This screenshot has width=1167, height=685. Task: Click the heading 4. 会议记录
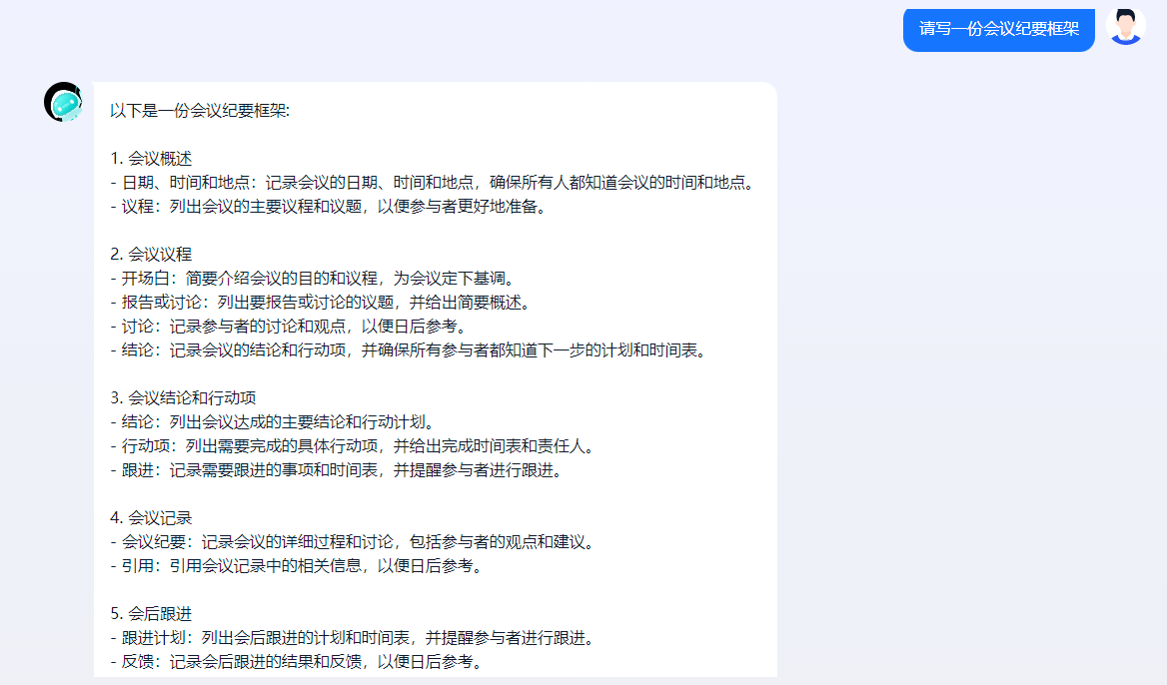151,518
